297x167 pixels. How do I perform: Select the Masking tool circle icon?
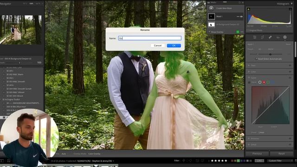tap(285, 37)
